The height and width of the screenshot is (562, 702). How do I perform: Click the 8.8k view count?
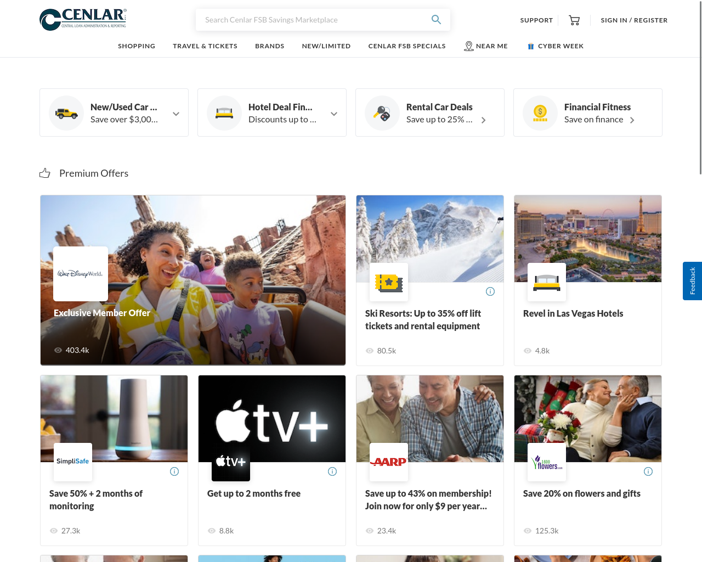[x=227, y=531]
